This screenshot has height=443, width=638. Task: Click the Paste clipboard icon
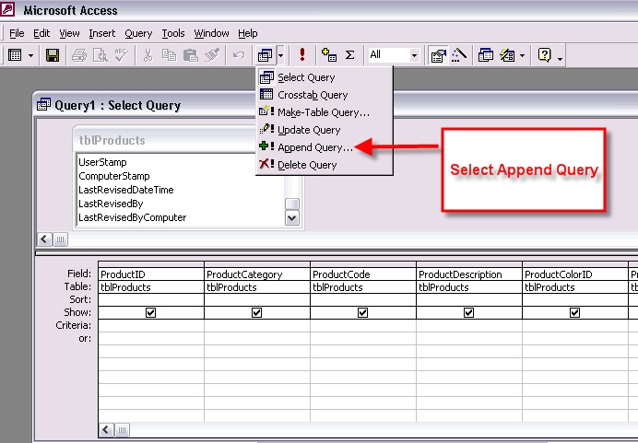click(x=190, y=55)
